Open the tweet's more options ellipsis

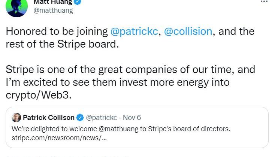[264, 2]
